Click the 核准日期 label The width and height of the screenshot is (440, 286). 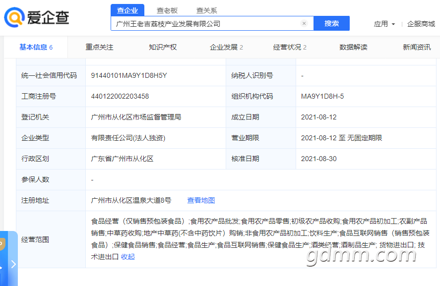point(245,159)
